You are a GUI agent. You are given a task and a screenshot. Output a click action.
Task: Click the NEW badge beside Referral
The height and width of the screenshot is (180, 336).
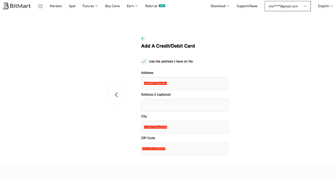pos(162,6)
